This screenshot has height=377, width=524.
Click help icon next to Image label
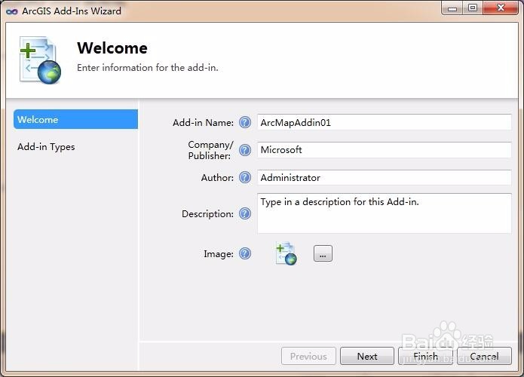tap(245, 253)
